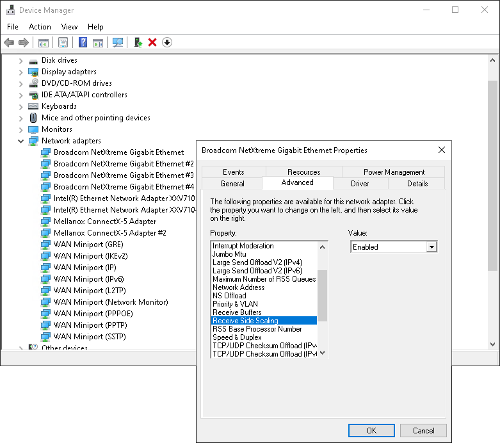Switch to the Power Management tab
Screen dimensions: 500x443
point(394,172)
